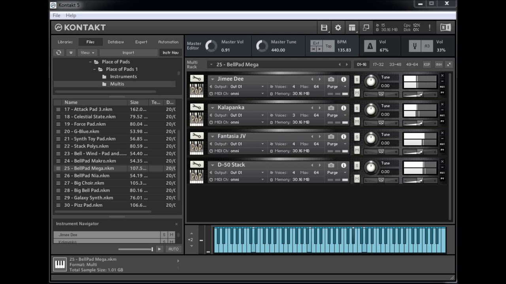This screenshot has height=284, width=506.
Task: Open MIDI Ch dropdown for Kalapanka
Action: [247, 122]
